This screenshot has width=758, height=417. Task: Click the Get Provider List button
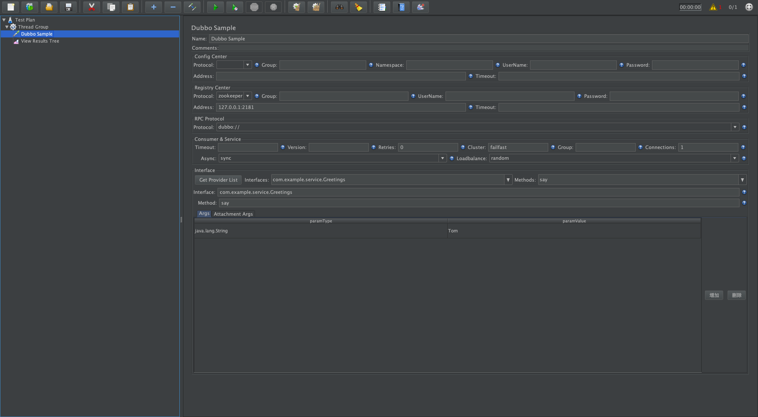[218, 180]
